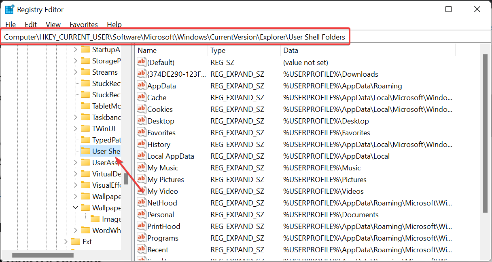The width and height of the screenshot is (492, 262).
Task: Click inside the registry path address bar
Action: coord(174,36)
